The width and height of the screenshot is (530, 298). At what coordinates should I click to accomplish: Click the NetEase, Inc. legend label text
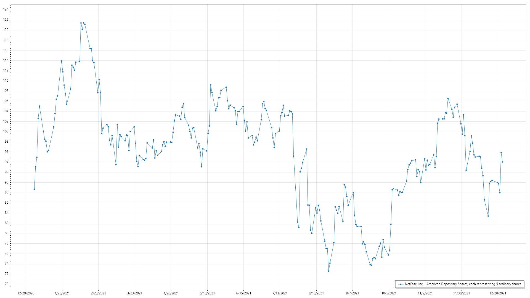pyautogui.click(x=463, y=284)
